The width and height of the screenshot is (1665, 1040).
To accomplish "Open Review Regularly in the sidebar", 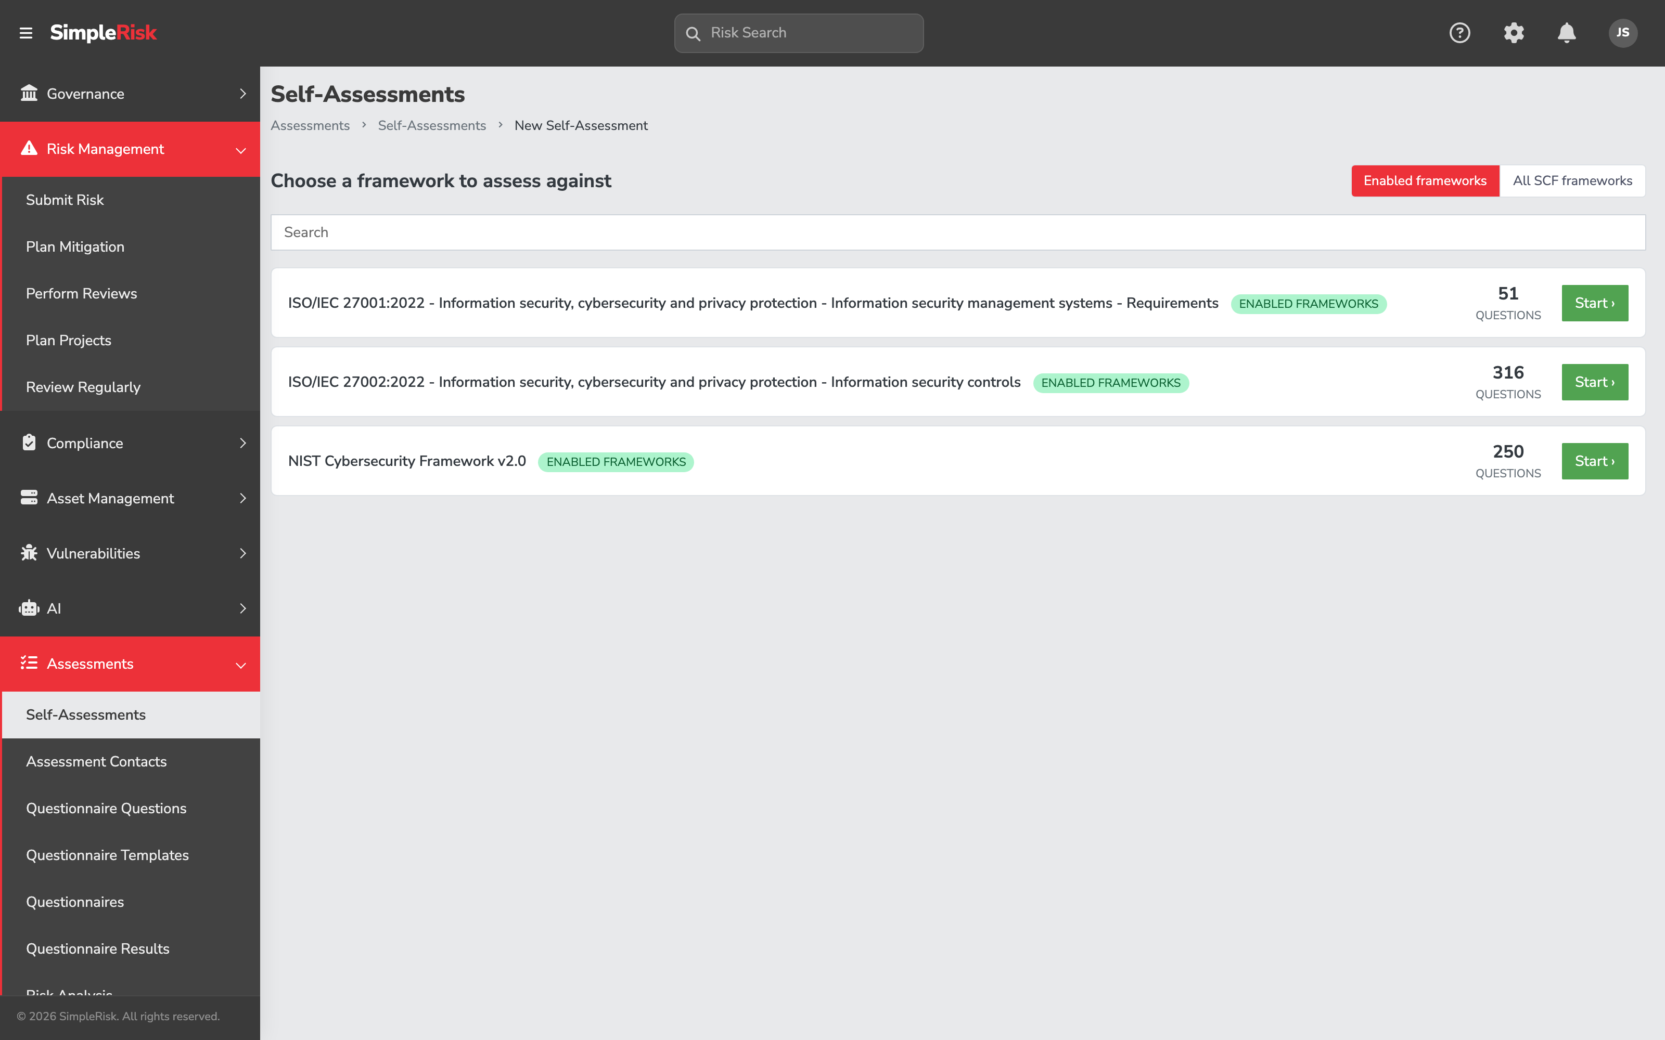I will (x=131, y=386).
